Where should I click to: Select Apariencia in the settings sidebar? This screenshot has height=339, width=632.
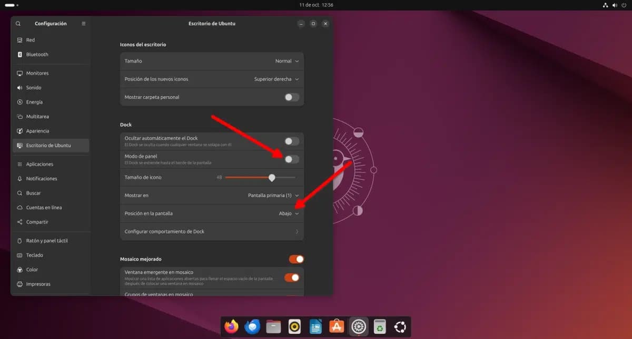38,131
